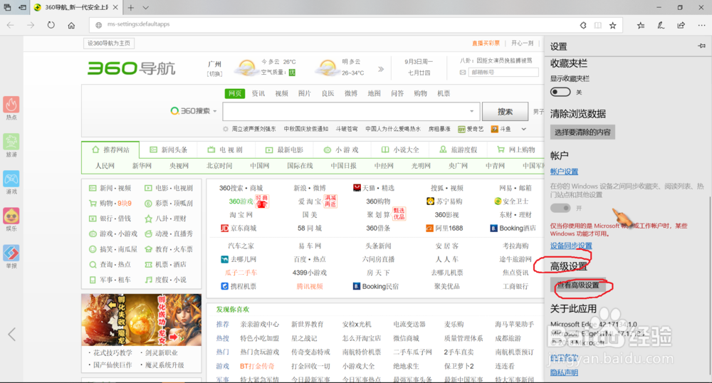This screenshot has width=712, height=383.
Task: Click the share page icon
Action: pyautogui.click(x=681, y=26)
